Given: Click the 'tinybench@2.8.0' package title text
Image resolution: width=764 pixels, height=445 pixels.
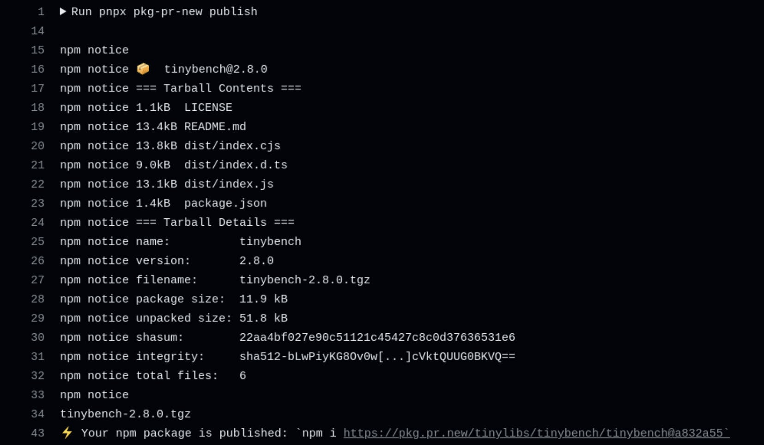Looking at the screenshot, I should (x=216, y=69).
